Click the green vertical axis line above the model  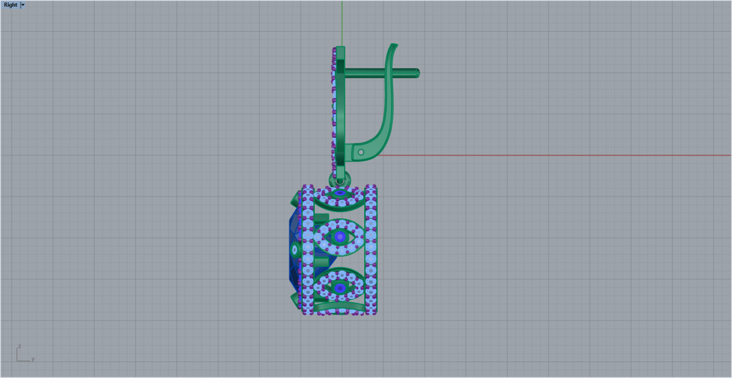coord(342,21)
